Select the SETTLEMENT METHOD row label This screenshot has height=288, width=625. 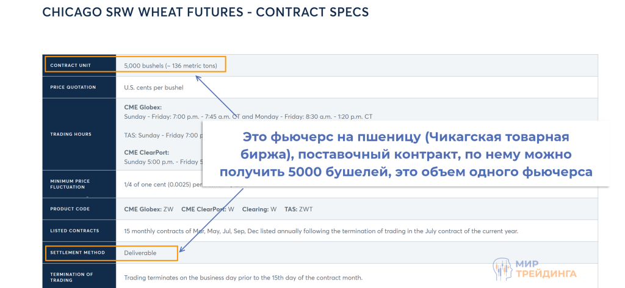click(77, 253)
